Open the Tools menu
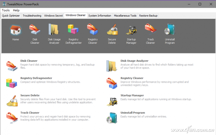This screenshot has height=135, width=216. coord(6,10)
